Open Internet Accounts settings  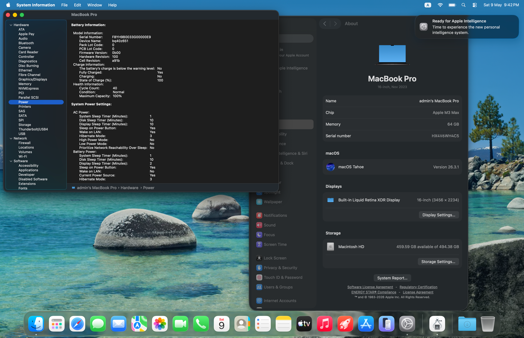pos(276,301)
